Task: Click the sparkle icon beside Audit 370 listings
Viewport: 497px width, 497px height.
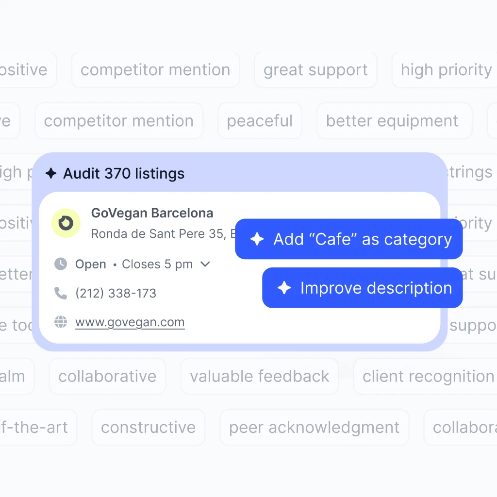Action: tap(51, 173)
